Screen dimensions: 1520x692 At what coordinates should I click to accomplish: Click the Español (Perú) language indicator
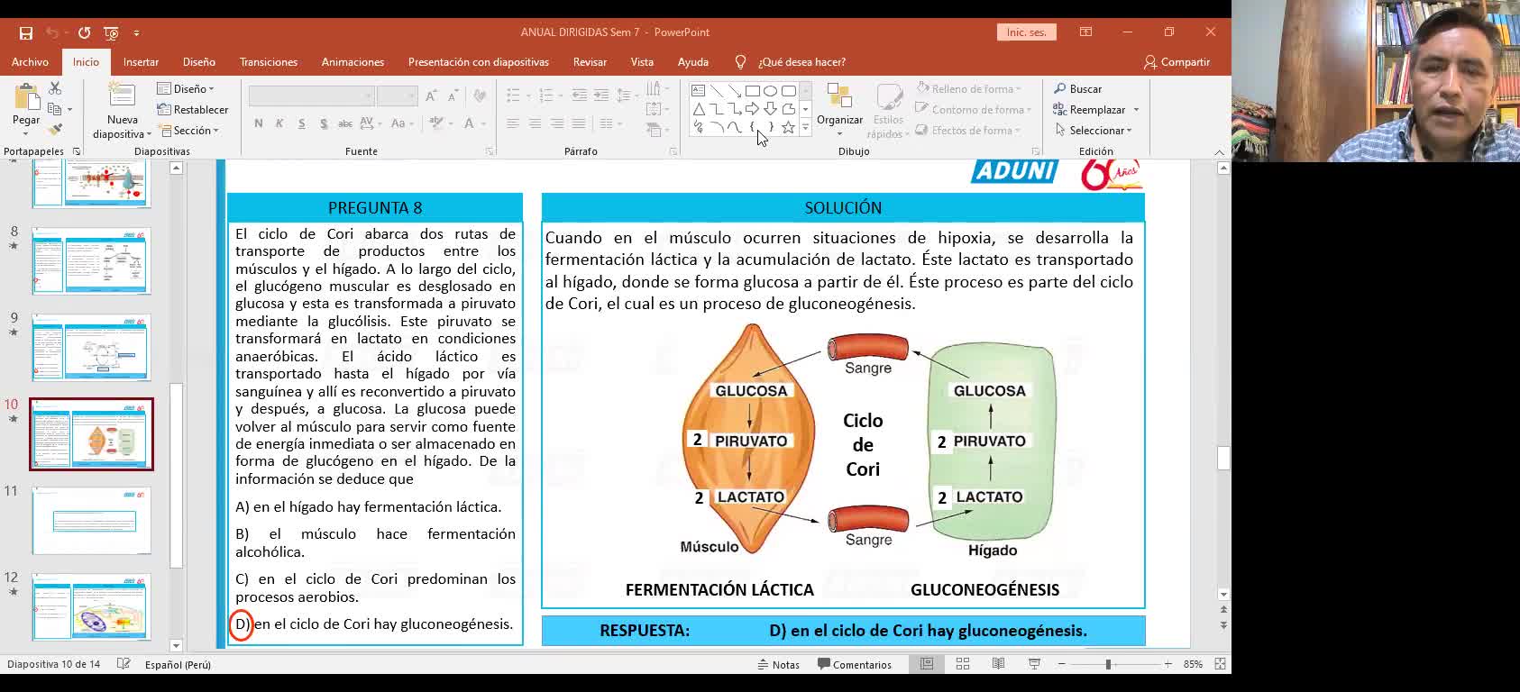pos(178,664)
